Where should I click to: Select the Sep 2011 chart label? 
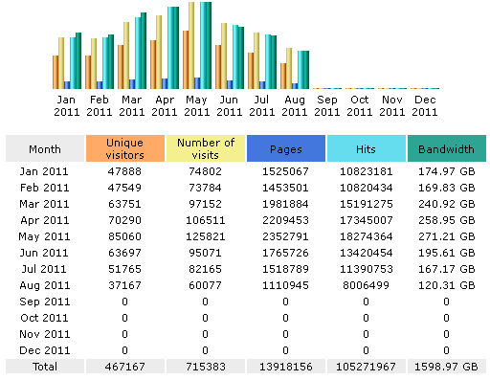pos(327,106)
